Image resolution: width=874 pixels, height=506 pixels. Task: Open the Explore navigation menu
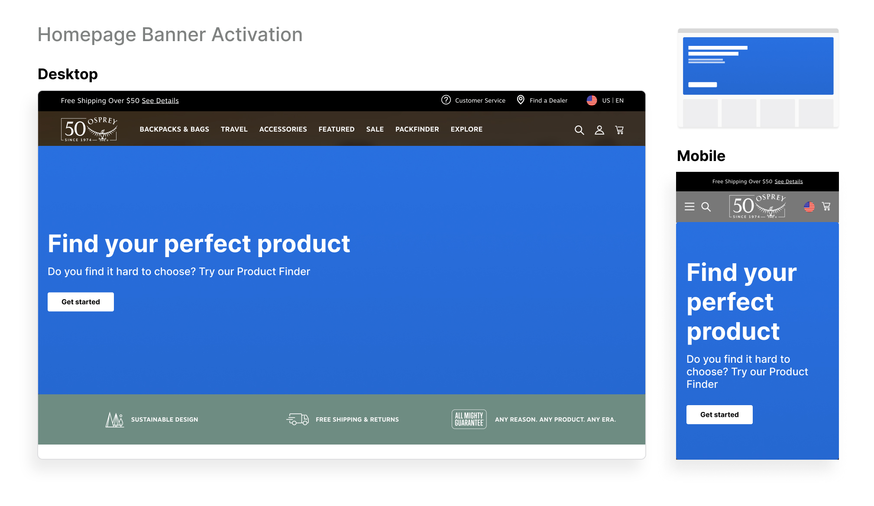pos(466,129)
